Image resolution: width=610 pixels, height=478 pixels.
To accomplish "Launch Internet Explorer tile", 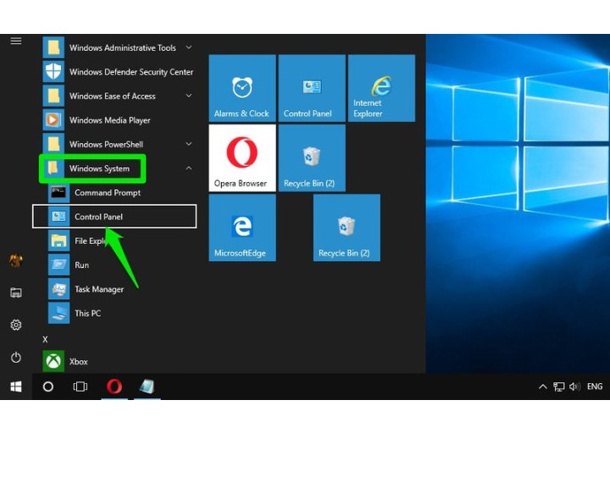I will 381,88.
